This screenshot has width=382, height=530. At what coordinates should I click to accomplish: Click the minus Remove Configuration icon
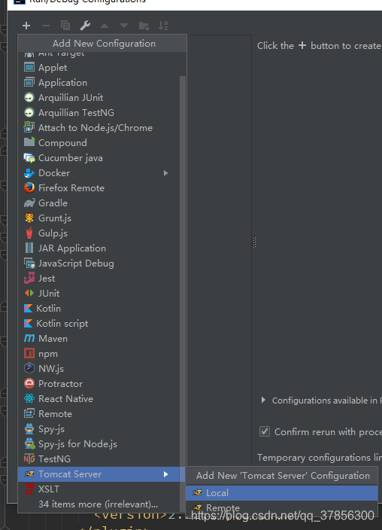coord(46,26)
